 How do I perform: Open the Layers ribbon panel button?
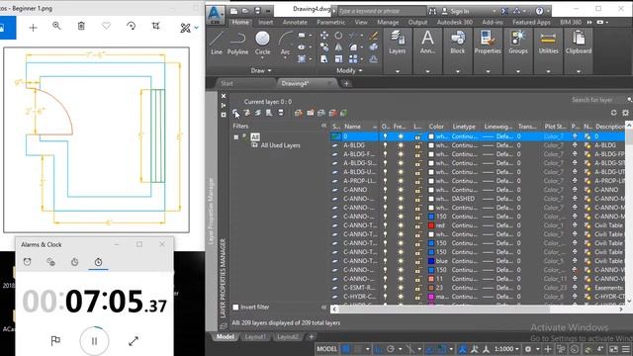(398, 42)
